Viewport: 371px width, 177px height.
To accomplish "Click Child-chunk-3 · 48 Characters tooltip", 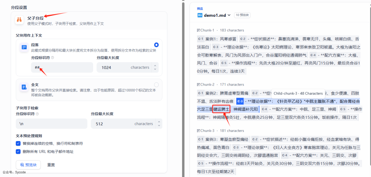I will click(298, 93).
